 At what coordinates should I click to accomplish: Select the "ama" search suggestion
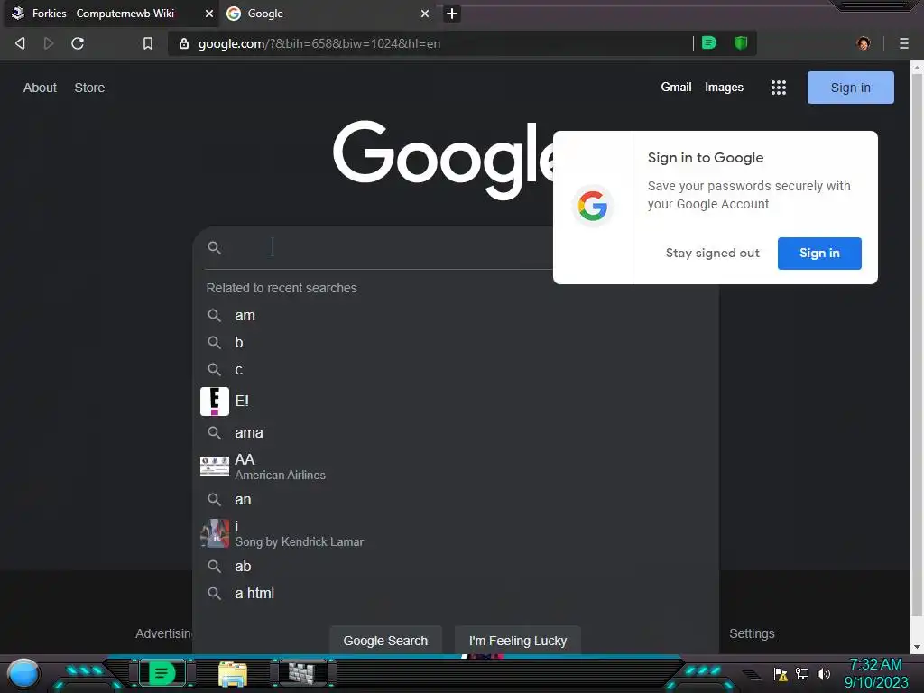[x=456, y=432]
